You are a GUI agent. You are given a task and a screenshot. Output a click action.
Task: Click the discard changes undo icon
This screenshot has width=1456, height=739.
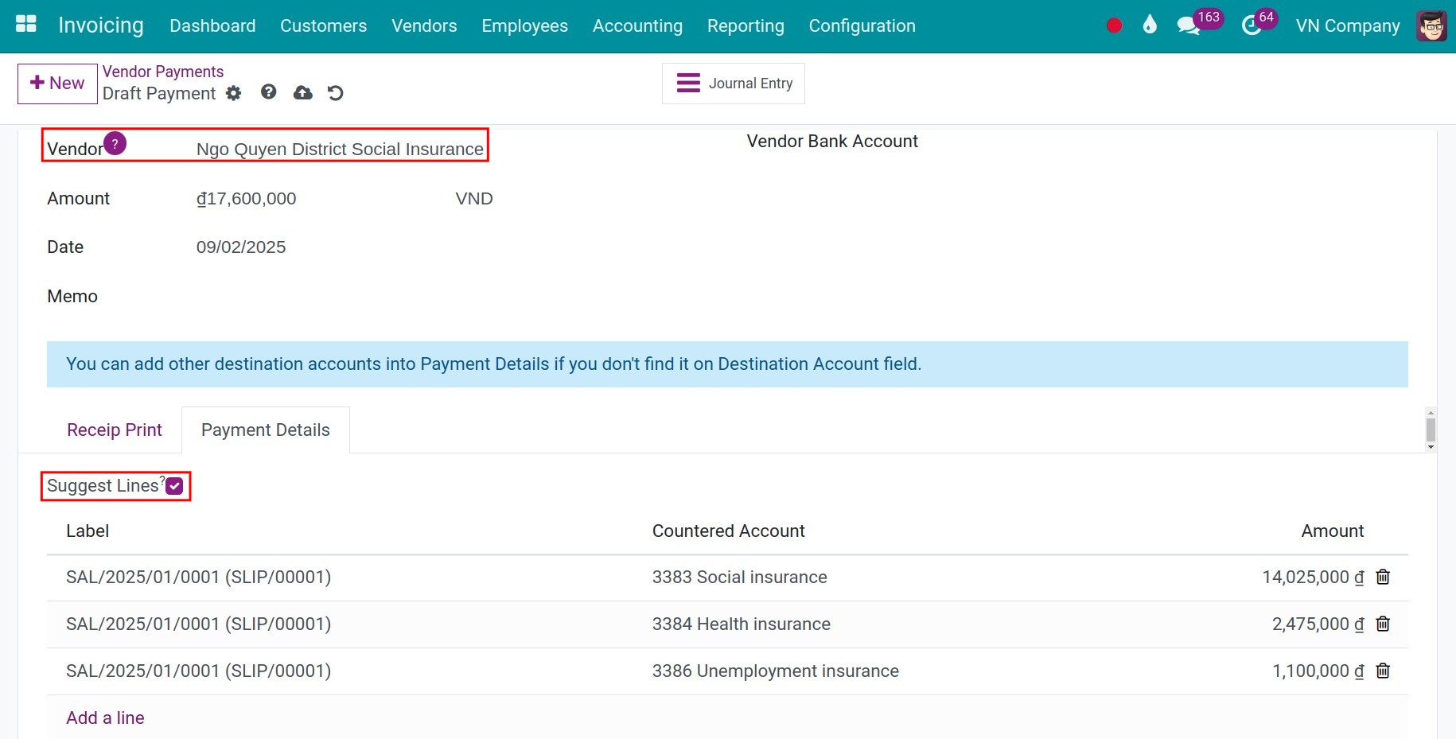tap(336, 93)
